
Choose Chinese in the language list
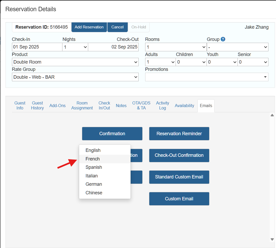94,193
